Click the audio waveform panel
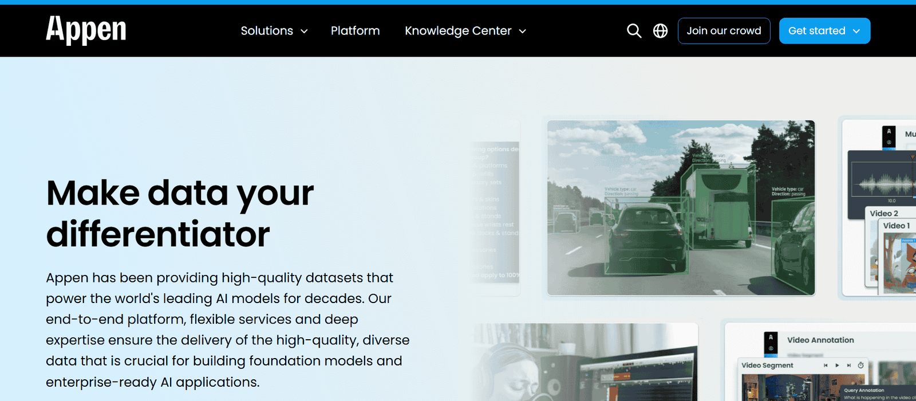Viewport: 916px width, 401px height. tap(882, 184)
